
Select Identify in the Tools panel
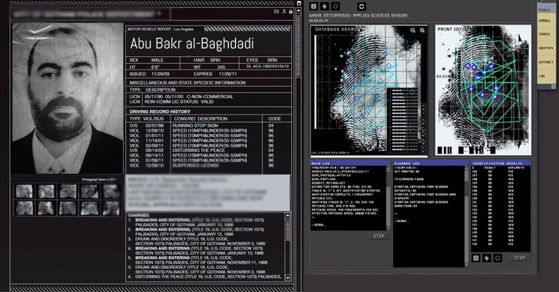[x=546, y=48]
